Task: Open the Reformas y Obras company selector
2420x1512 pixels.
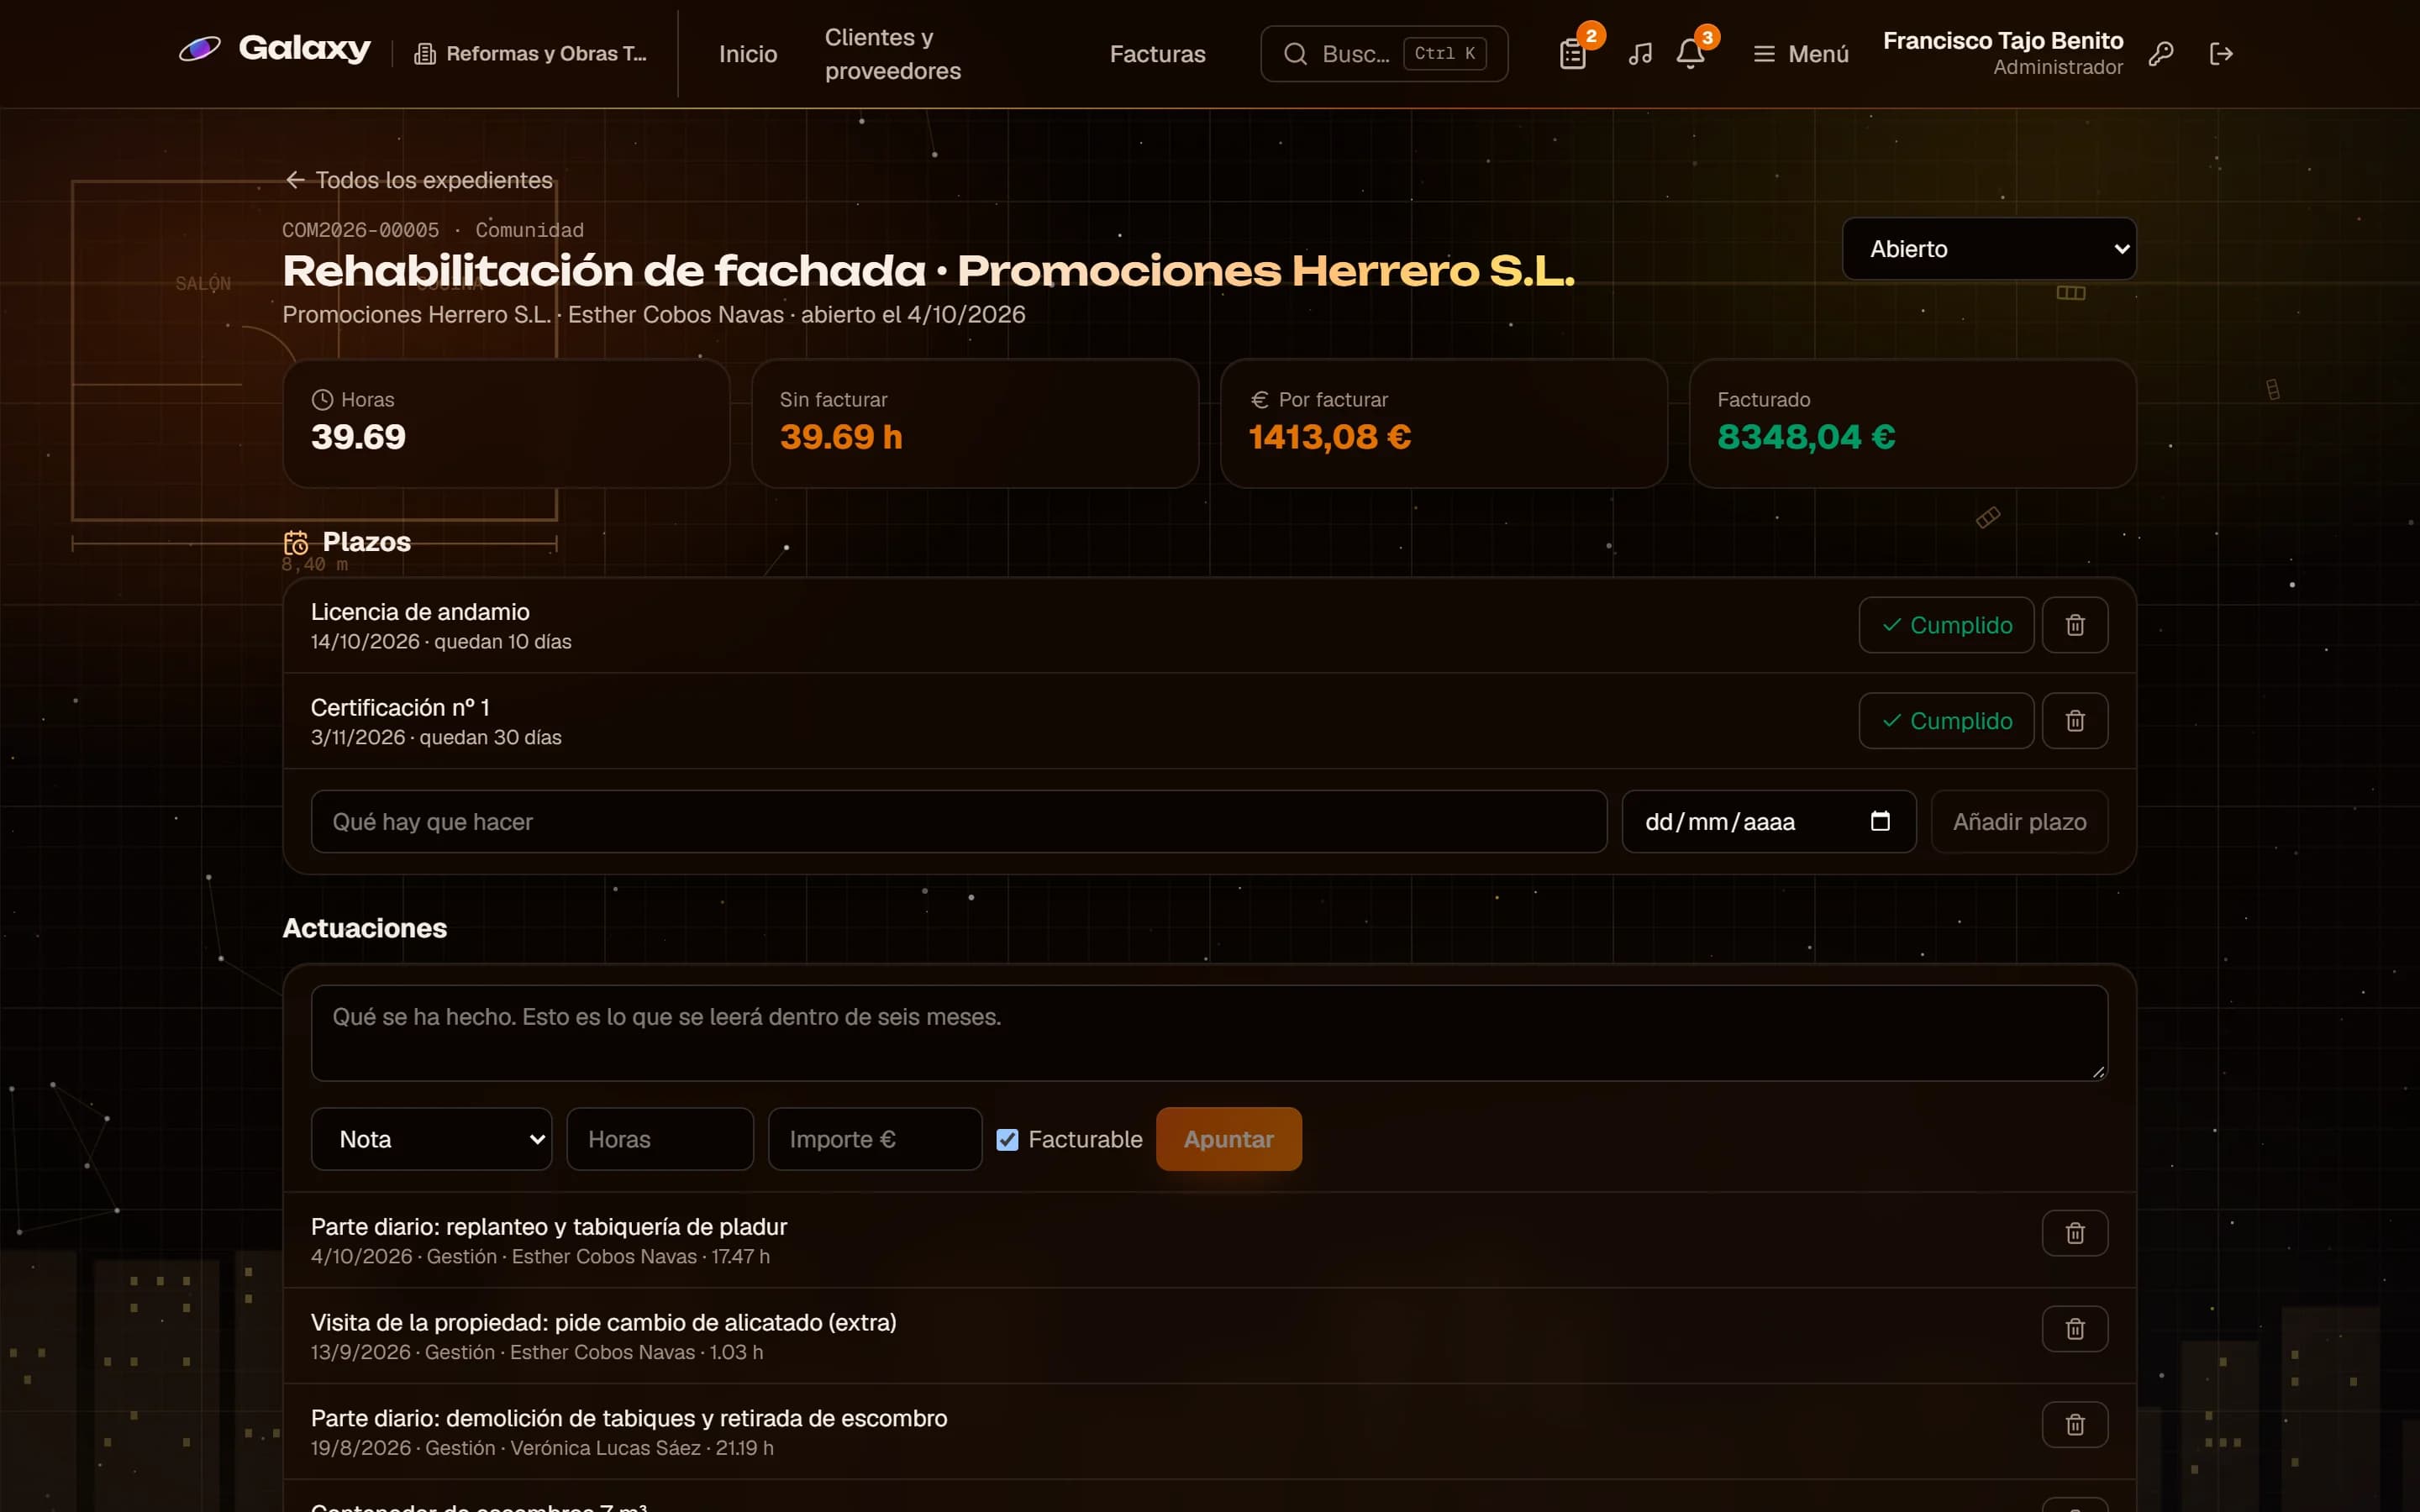Action: tap(531, 54)
